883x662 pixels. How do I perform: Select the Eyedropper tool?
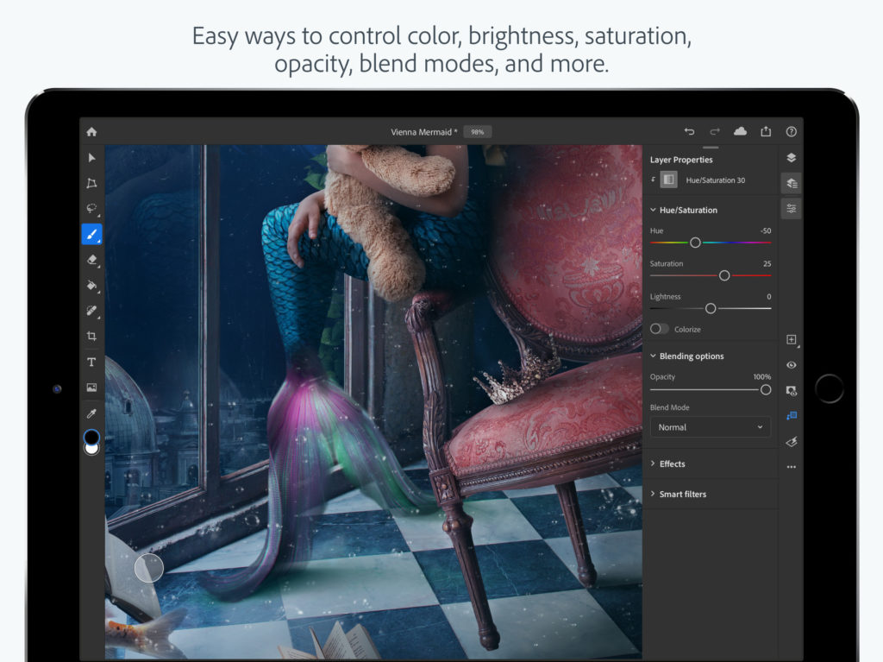pyautogui.click(x=91, y=413)
